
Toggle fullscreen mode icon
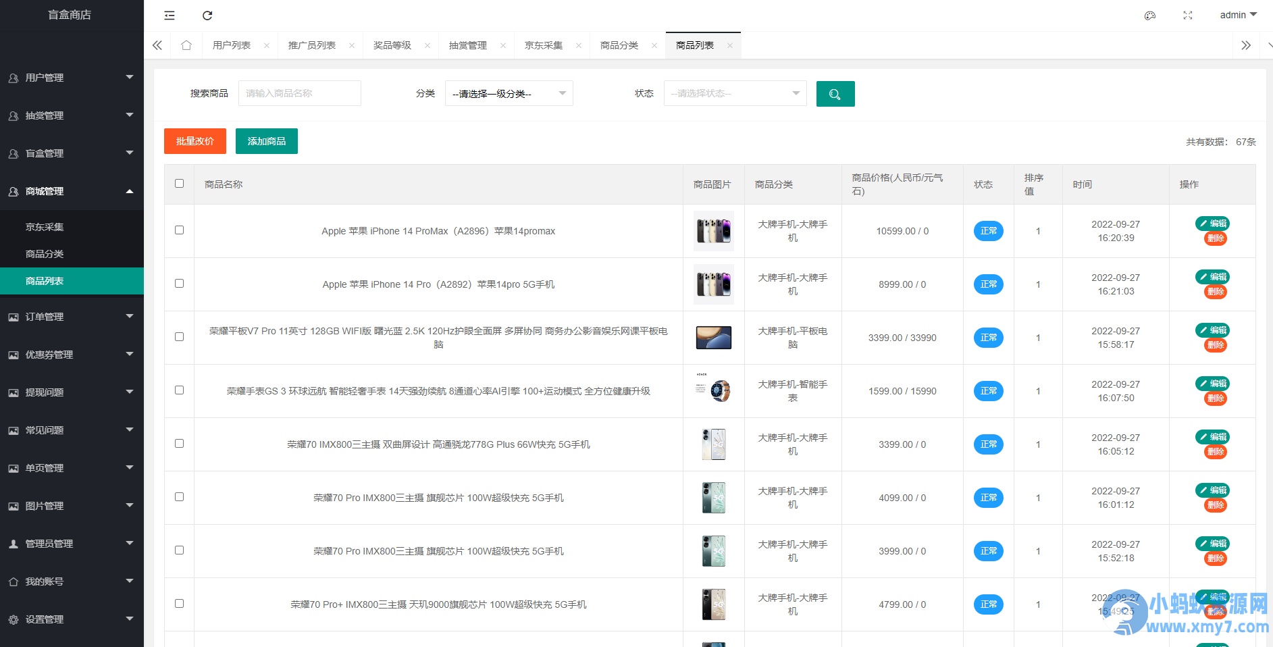pyautogui.click(x=1188, y=16)
